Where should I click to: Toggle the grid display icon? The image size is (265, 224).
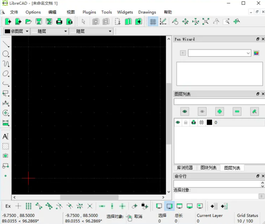(x=153, y=22)
